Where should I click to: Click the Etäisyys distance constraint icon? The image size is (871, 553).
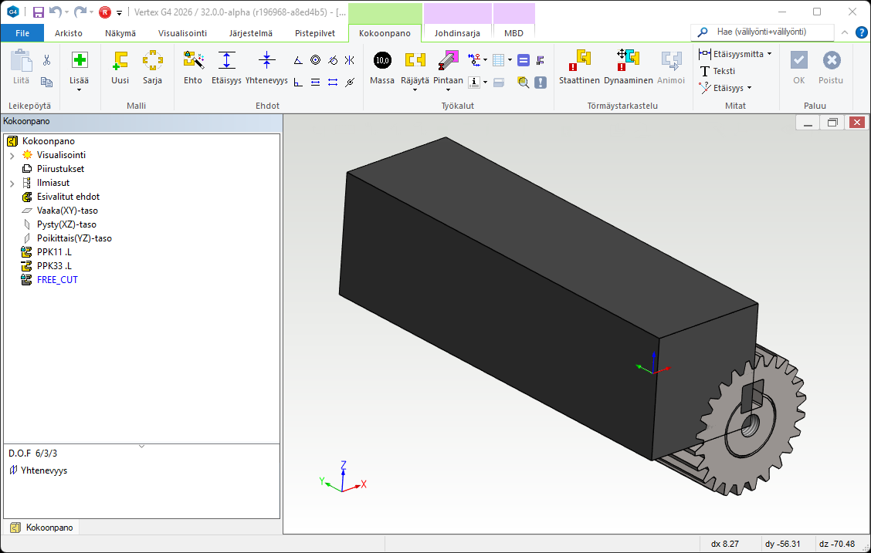point(226,67)
